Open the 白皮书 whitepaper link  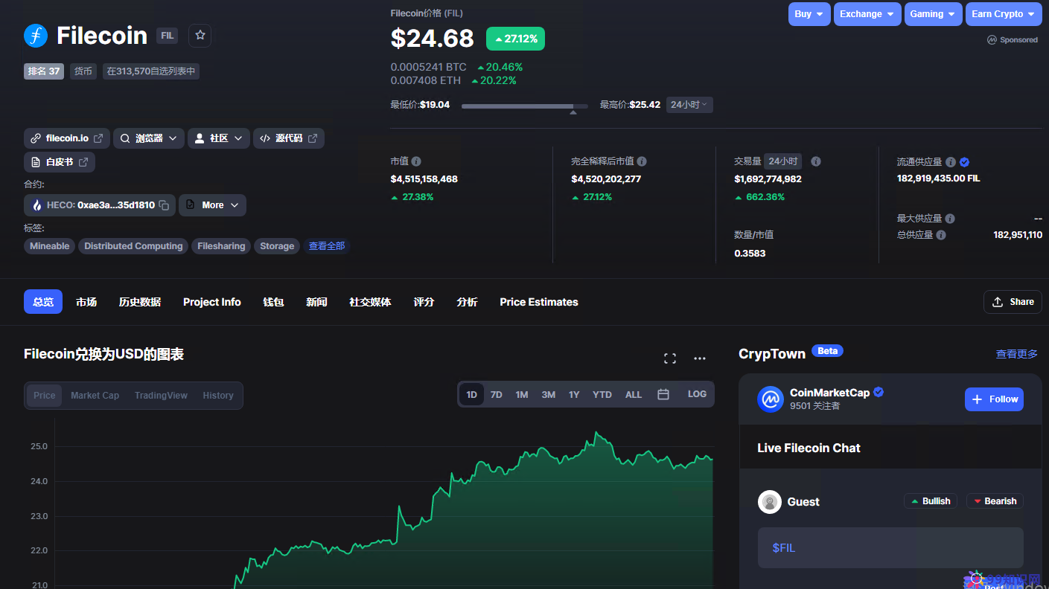click(60, 162)
